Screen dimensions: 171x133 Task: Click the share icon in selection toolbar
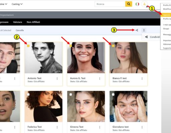[137, 30]
